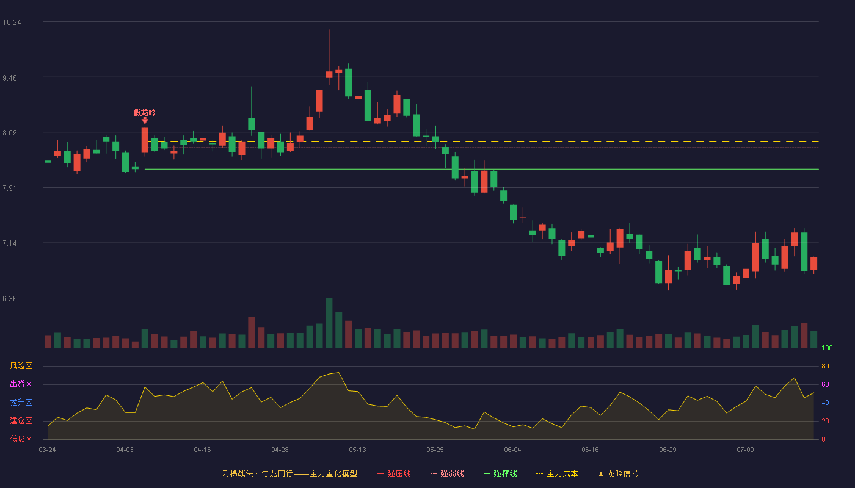
Task: Click the magenta 60 indicator value
Action: click(x=825, y=384)
